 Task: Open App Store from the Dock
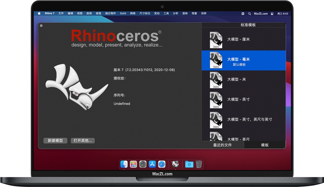pyautogui.click(x=152, y=164)
